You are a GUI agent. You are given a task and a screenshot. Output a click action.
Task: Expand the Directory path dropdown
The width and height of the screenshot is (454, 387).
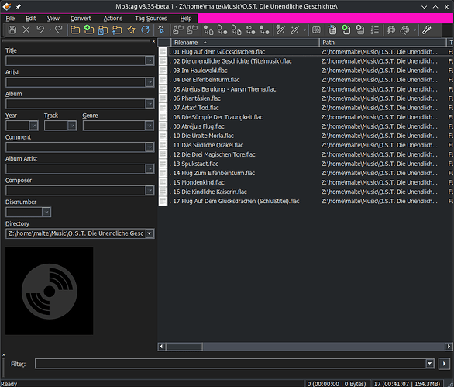[150, 233]
